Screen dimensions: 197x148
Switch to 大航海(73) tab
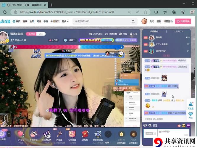(x=179, y=31)
